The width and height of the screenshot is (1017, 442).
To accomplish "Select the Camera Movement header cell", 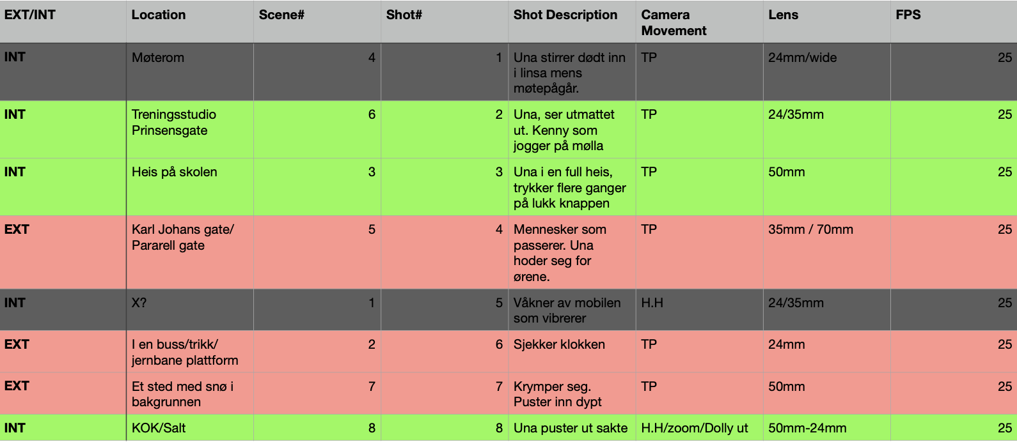I will 699,22.
